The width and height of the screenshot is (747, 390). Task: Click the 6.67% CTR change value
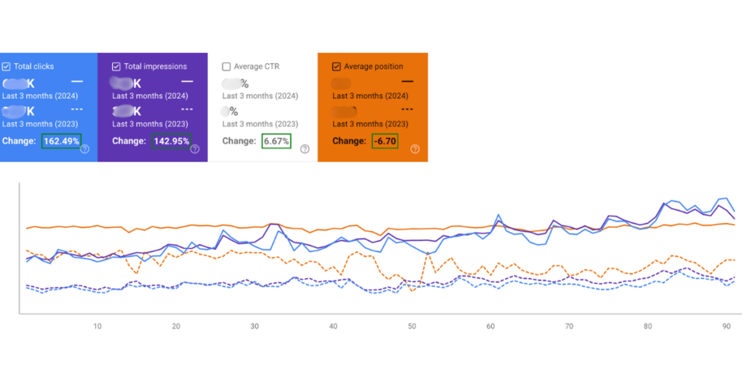[276, 141]
